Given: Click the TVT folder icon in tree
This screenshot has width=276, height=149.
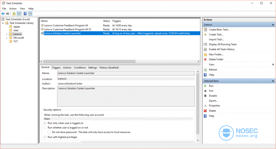Looking at the screenshot, I should pos(10,41).
